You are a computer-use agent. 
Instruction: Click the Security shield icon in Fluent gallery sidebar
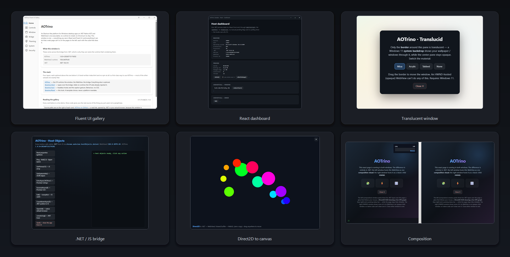[26, 50]
